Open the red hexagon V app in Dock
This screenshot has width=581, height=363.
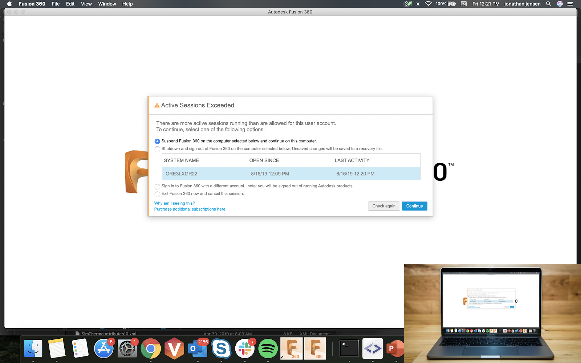coord(174,348)
